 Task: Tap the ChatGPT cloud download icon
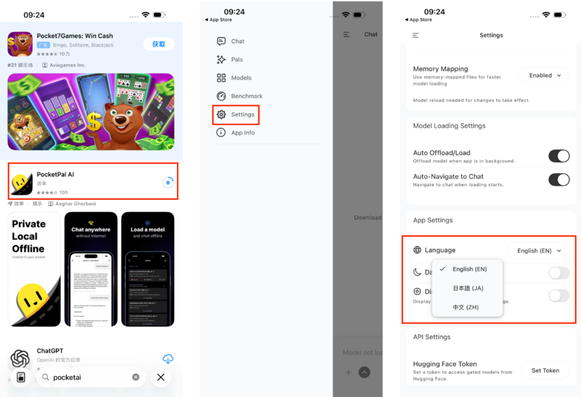click(168, 359)
